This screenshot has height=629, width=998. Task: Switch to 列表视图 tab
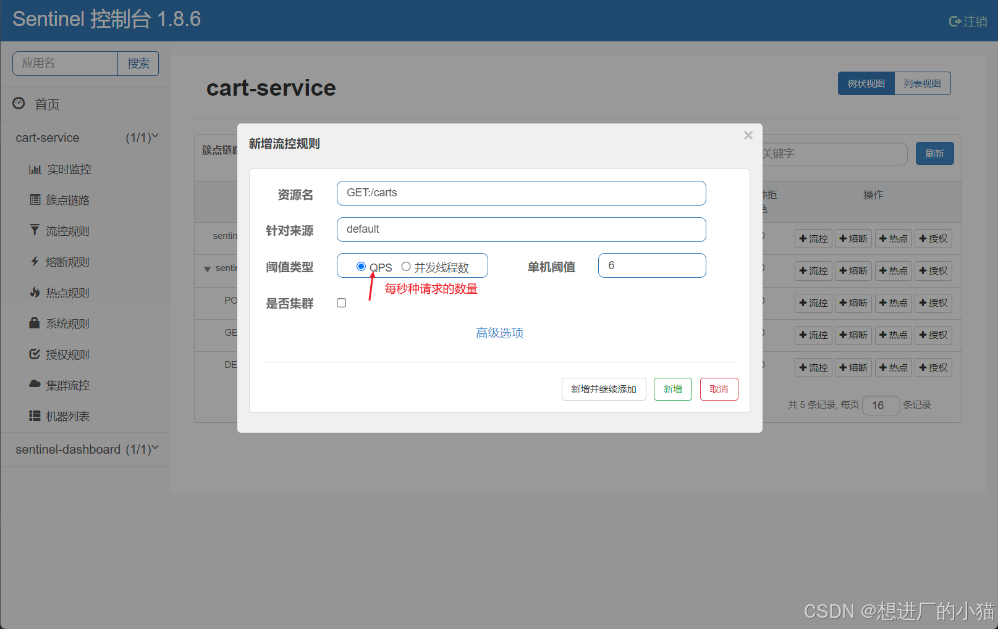[x=922, y=83]
